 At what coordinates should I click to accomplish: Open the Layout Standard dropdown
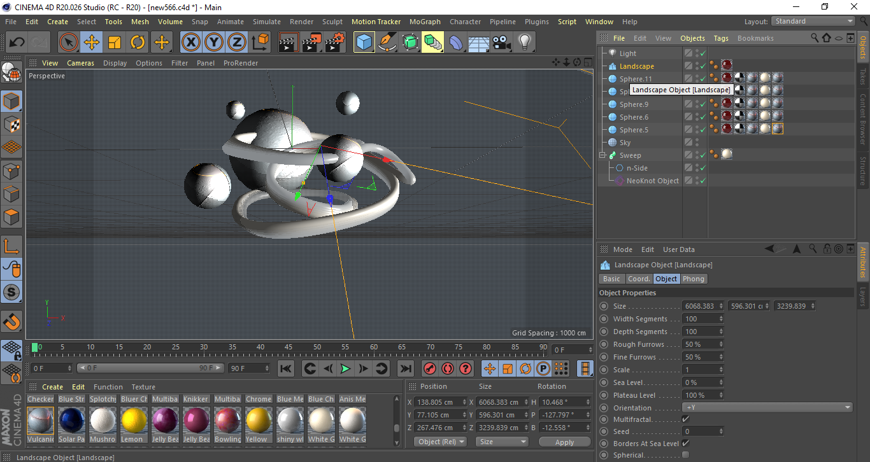[x=813, y=21]
